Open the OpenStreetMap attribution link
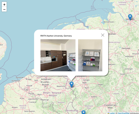Viewport: 139px width, 114px height. click(x=123, y=113)
